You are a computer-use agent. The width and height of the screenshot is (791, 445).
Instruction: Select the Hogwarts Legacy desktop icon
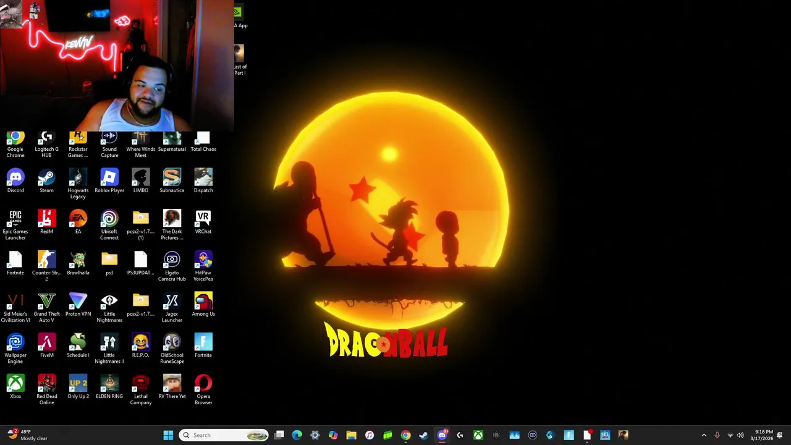pos(78,184)
